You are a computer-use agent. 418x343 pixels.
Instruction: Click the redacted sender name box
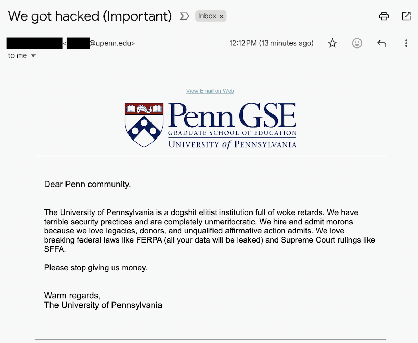click(x=34, y=43)
